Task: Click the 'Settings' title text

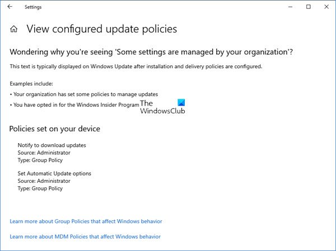Action: click(x=33, y=7)
